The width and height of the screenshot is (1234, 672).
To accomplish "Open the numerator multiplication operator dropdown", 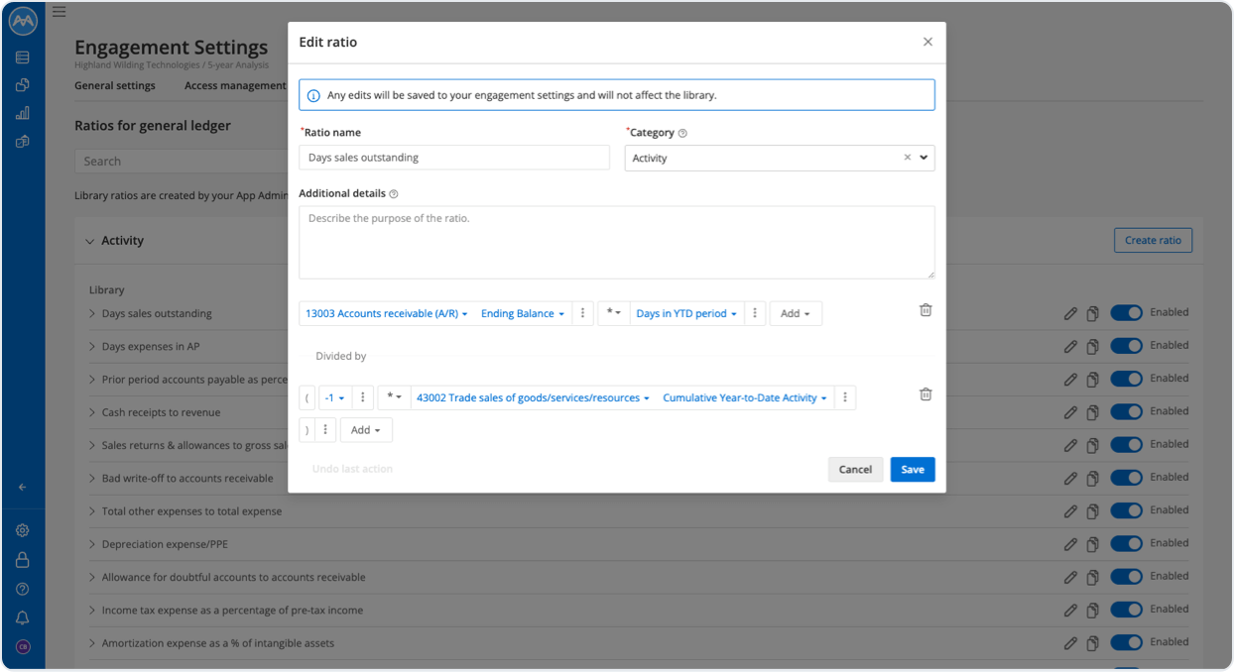I will pos(614,313).
